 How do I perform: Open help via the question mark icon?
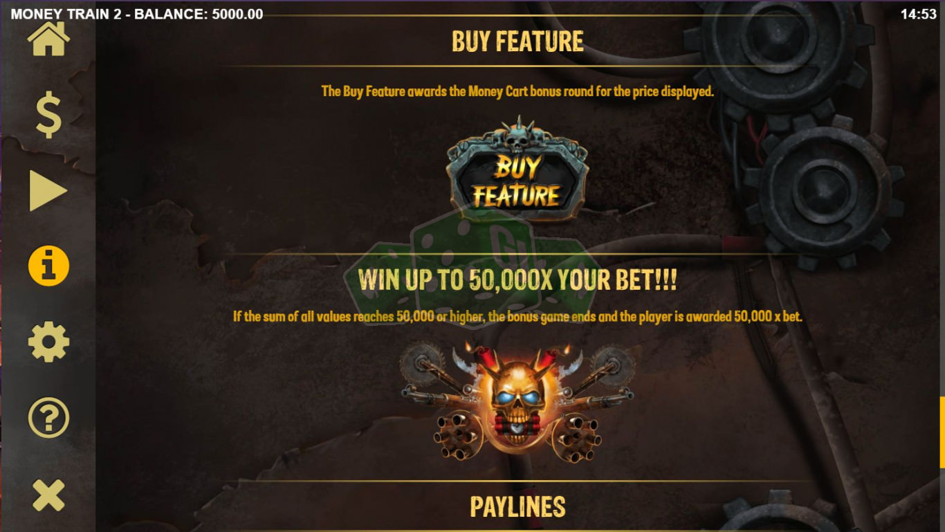coord(48,418)
